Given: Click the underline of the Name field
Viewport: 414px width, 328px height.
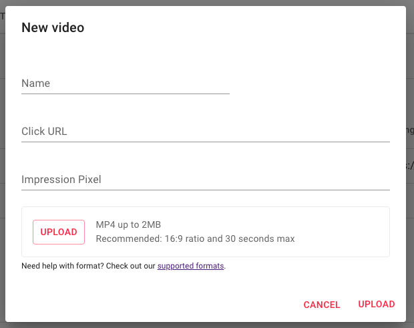Looking at the screenshot, I should [x=126, y=94].
